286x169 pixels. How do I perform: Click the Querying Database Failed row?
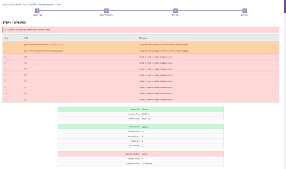pyautogui.click(x=141, y=154)
